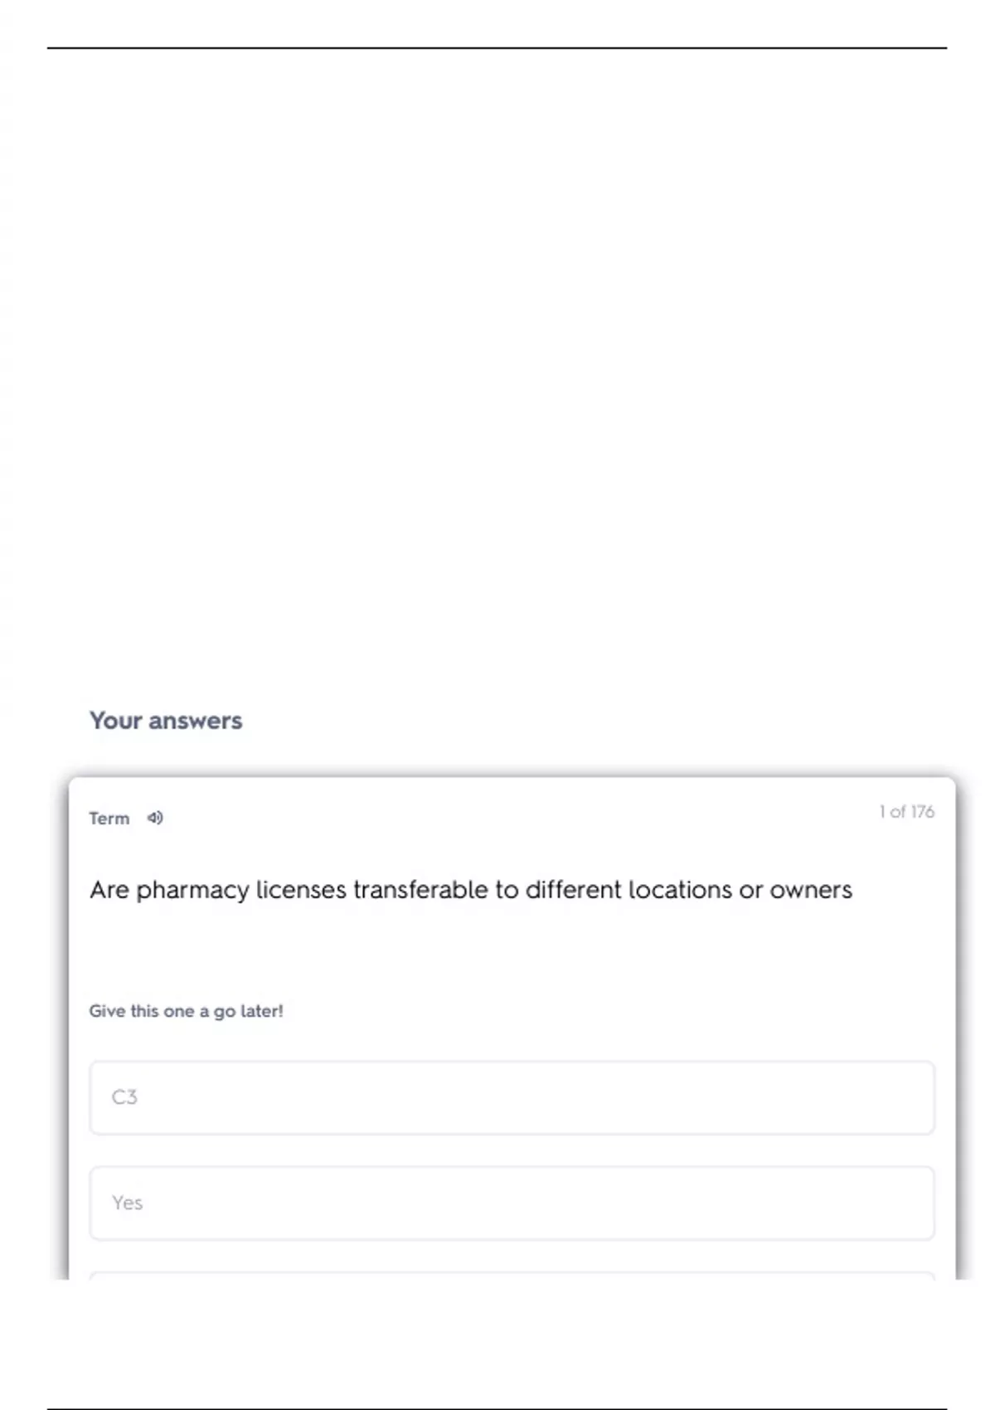Click the "Term" label on the card
This screenshot has width=995, height=1410.
tap(109, 819)
